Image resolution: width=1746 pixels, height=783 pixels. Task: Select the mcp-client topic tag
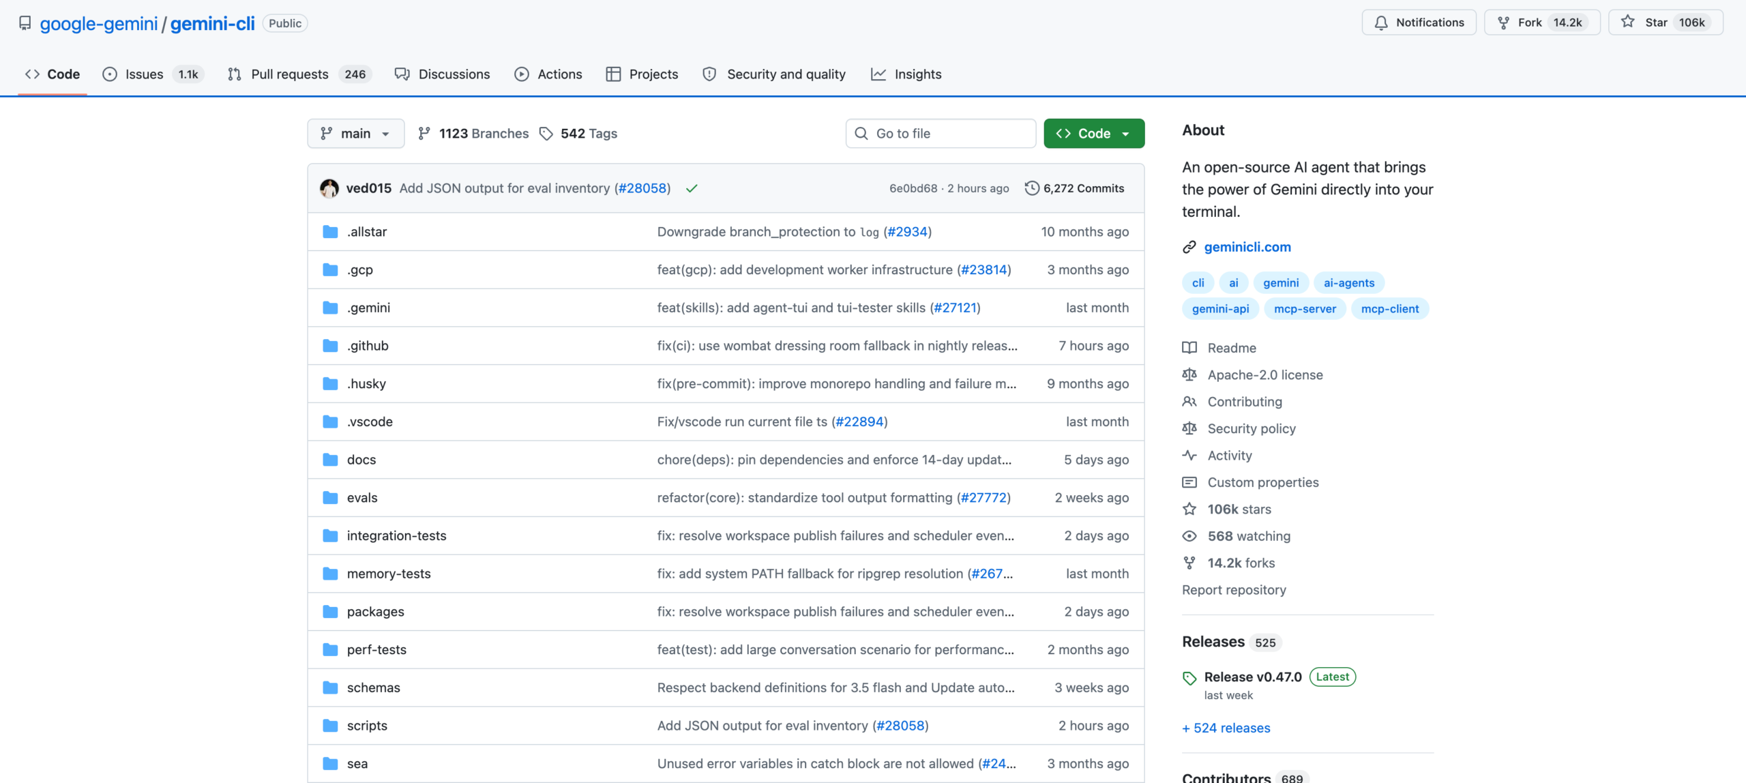[x=1390, y=309]
